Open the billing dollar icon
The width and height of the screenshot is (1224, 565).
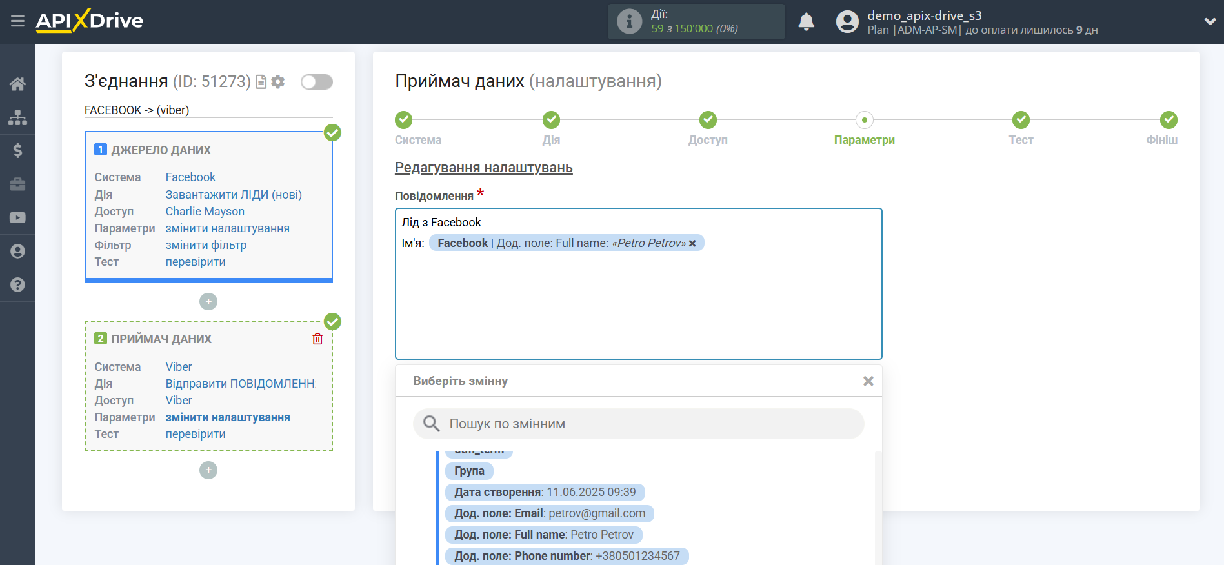tap(17, 151)
